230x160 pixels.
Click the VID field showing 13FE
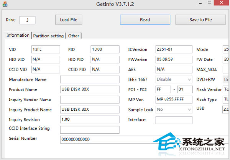[46, 49]
